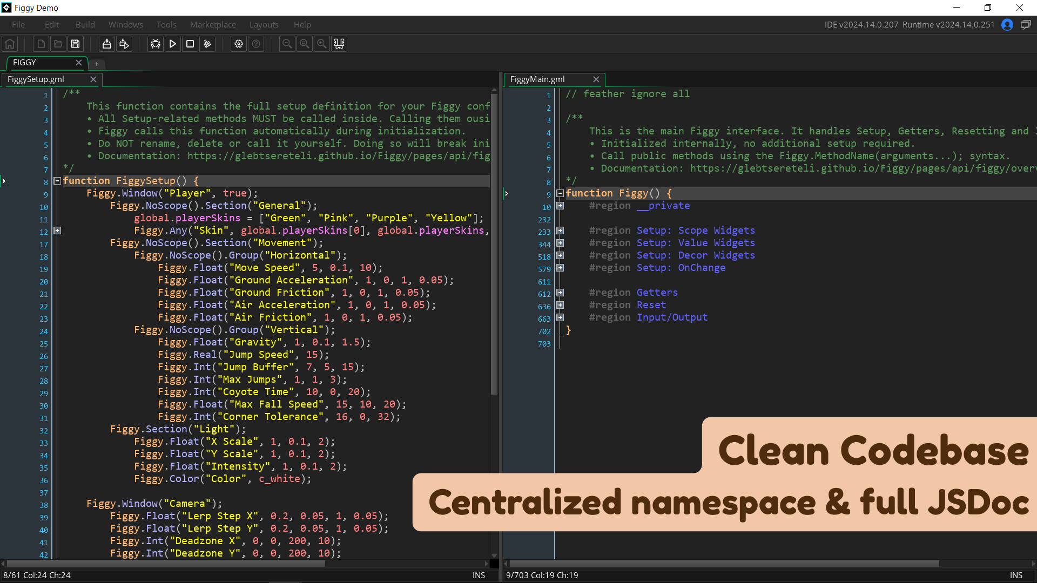
Task: Open the Build menu
Action: pos(85,25)
